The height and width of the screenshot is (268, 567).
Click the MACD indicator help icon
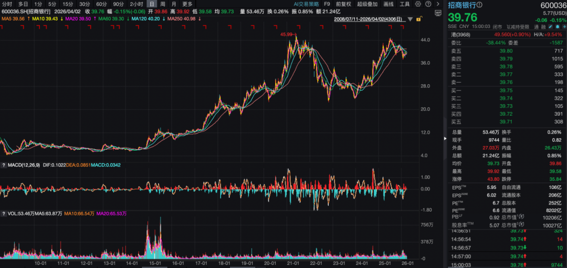click(4, 165)
